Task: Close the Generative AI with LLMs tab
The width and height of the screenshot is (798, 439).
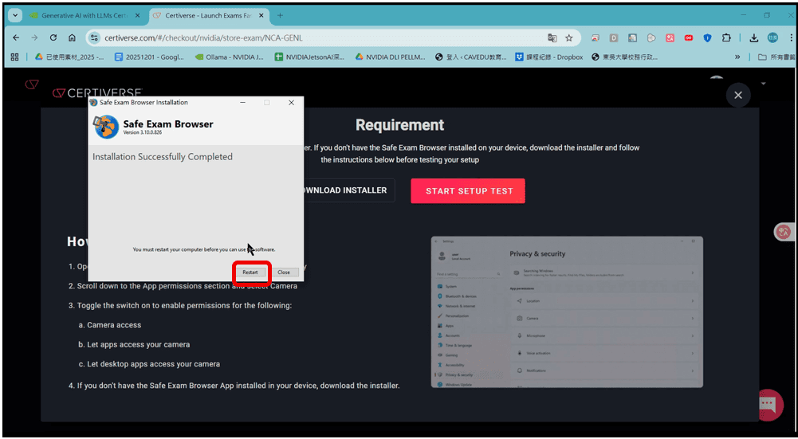Action: (137, 16)
